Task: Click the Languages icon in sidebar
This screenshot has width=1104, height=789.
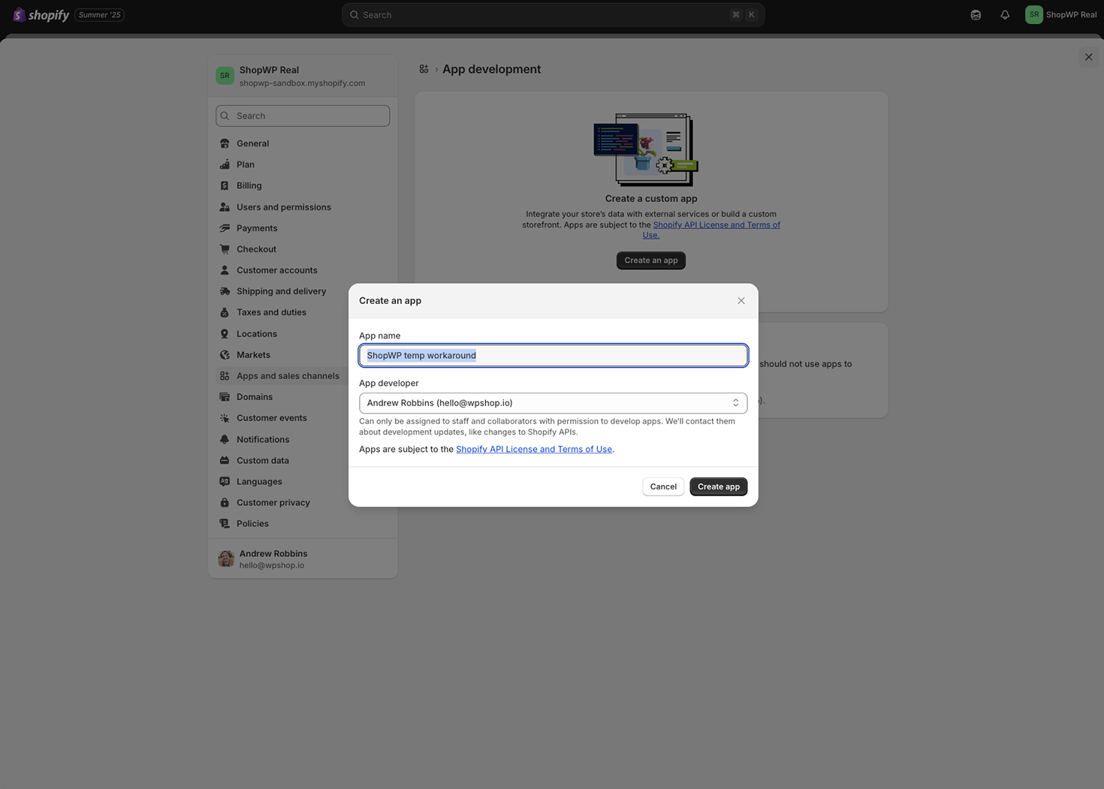Action: coord(225,482)
